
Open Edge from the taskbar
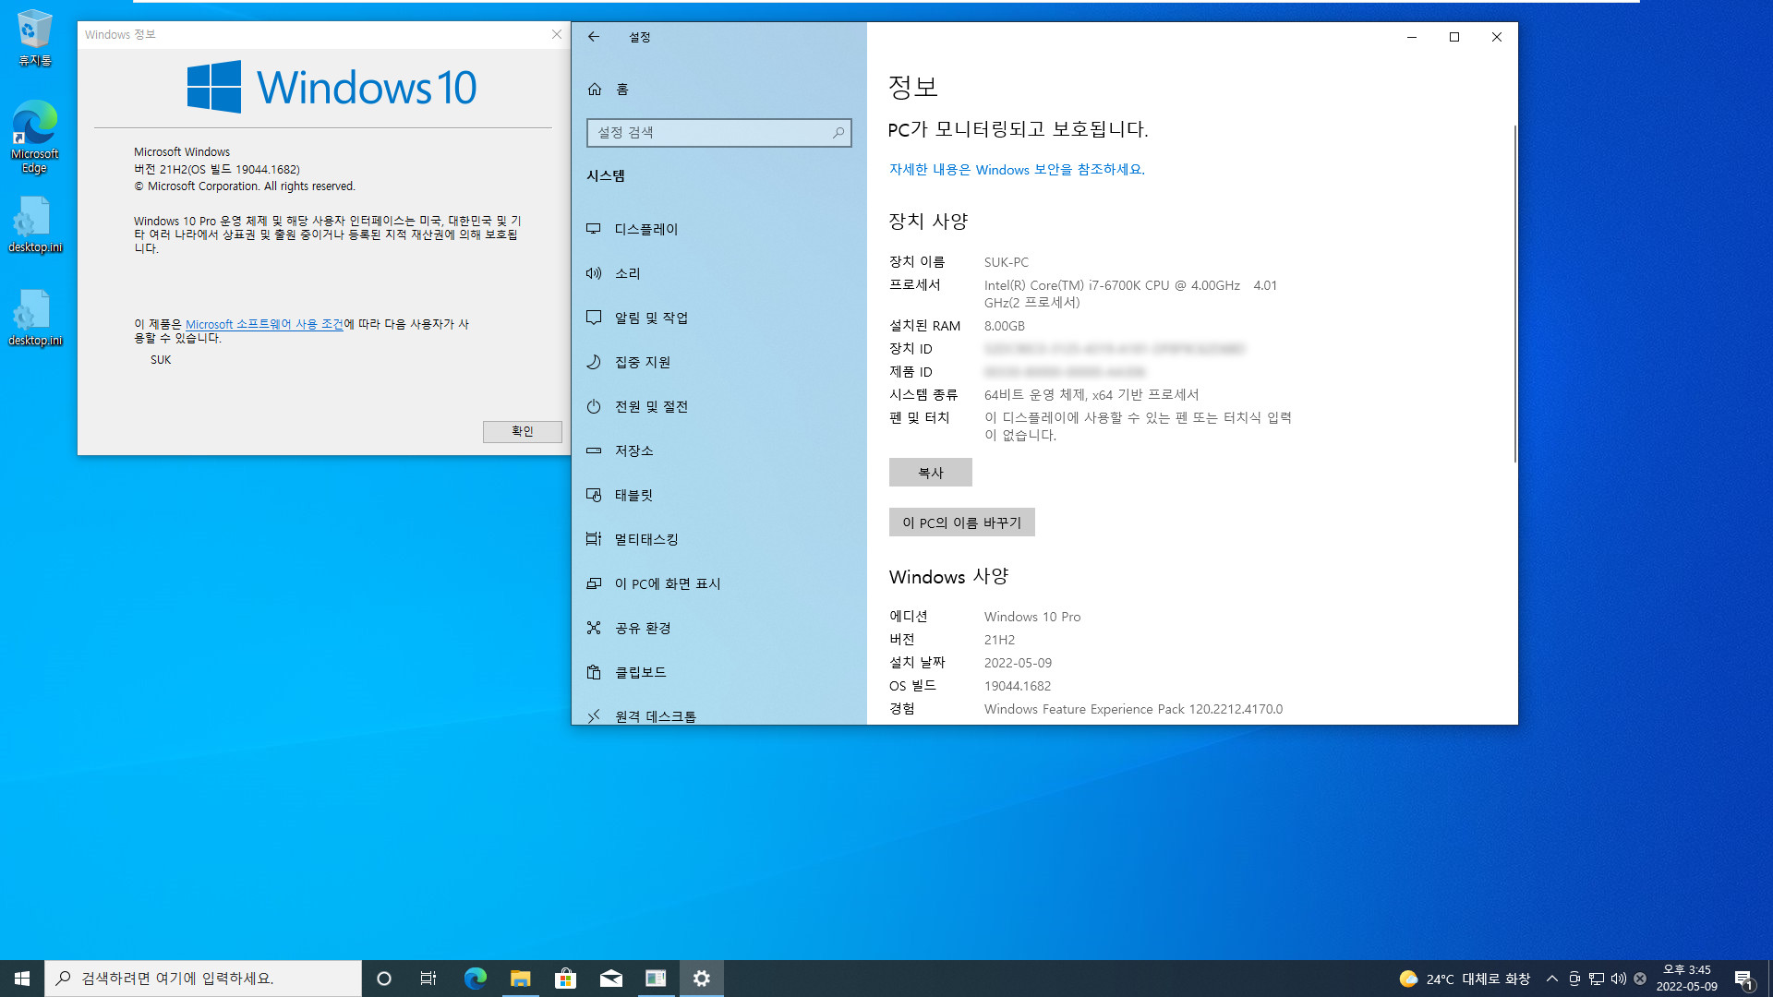[x=475, y=979]
